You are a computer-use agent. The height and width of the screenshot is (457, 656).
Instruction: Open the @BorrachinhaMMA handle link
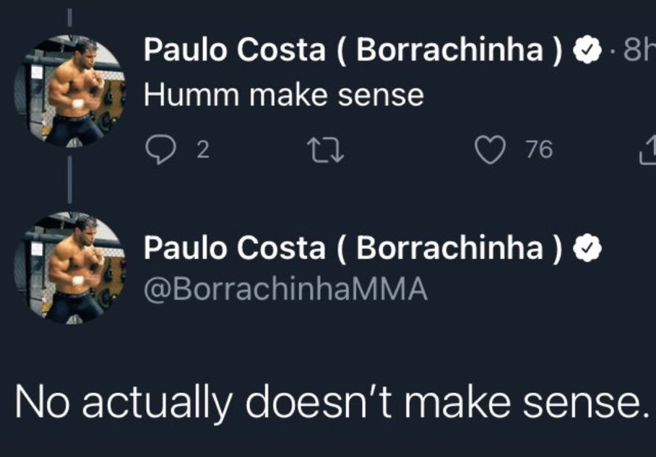point(285,290)
